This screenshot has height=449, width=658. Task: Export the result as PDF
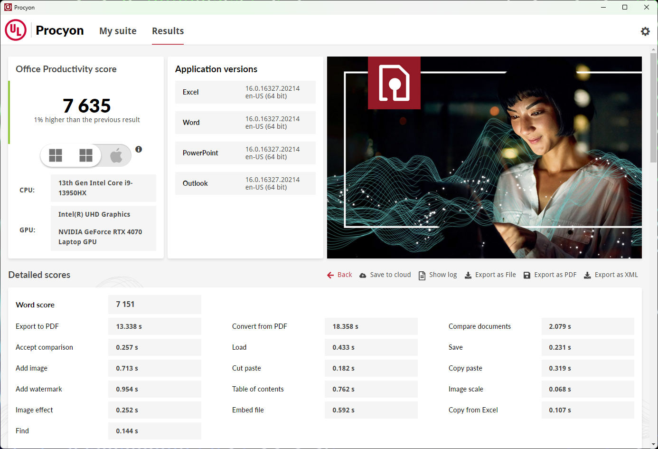tap(550, 275)
